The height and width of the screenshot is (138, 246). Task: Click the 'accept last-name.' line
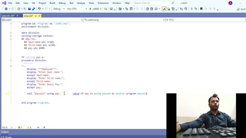point(38,75)
